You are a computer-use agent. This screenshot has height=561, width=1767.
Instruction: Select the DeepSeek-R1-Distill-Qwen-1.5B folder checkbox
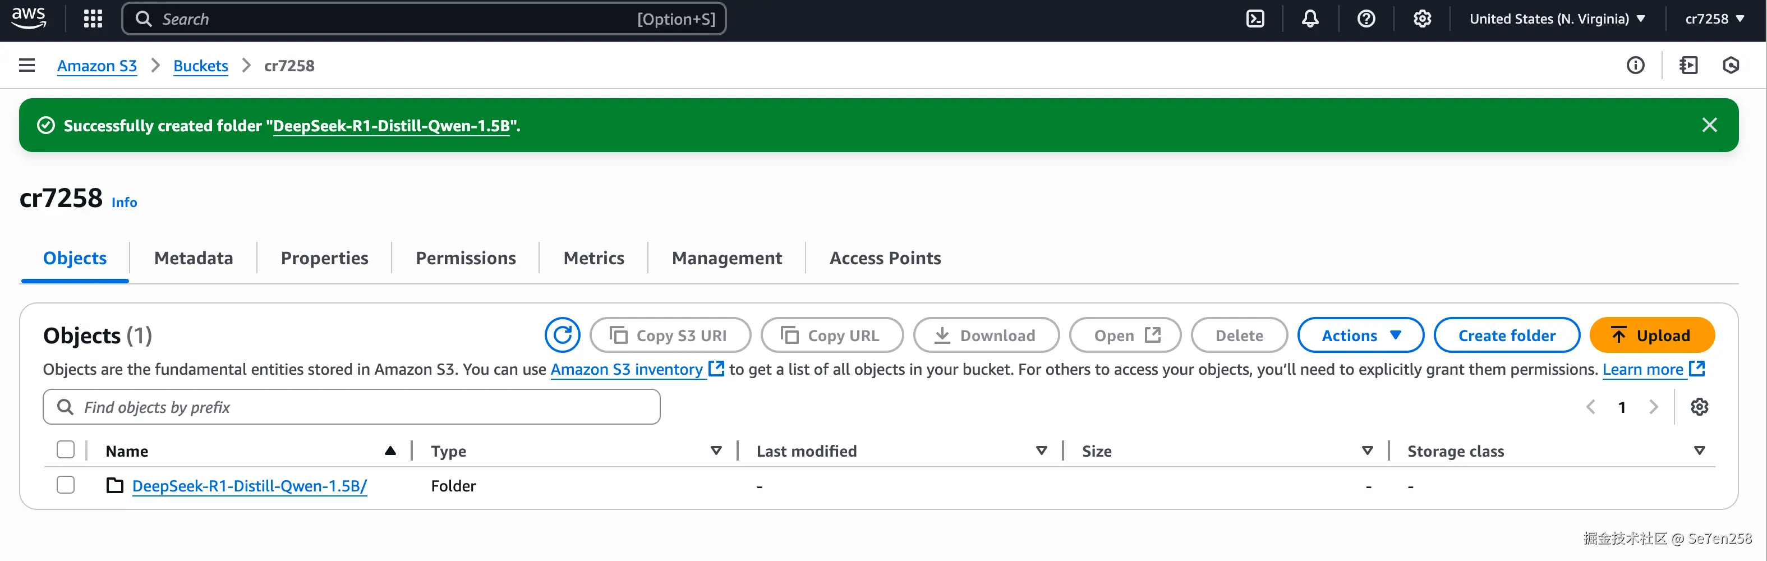66,486
